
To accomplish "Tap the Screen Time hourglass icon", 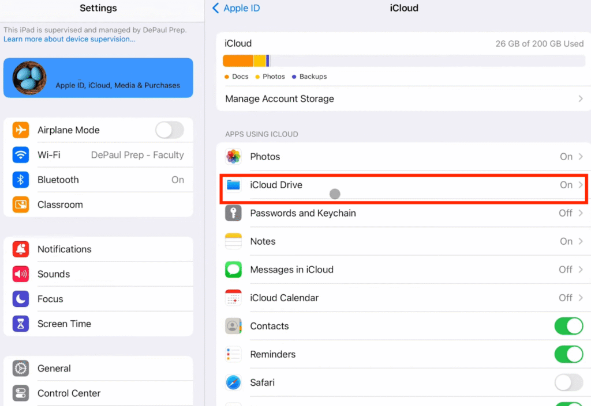I will 21,324.
